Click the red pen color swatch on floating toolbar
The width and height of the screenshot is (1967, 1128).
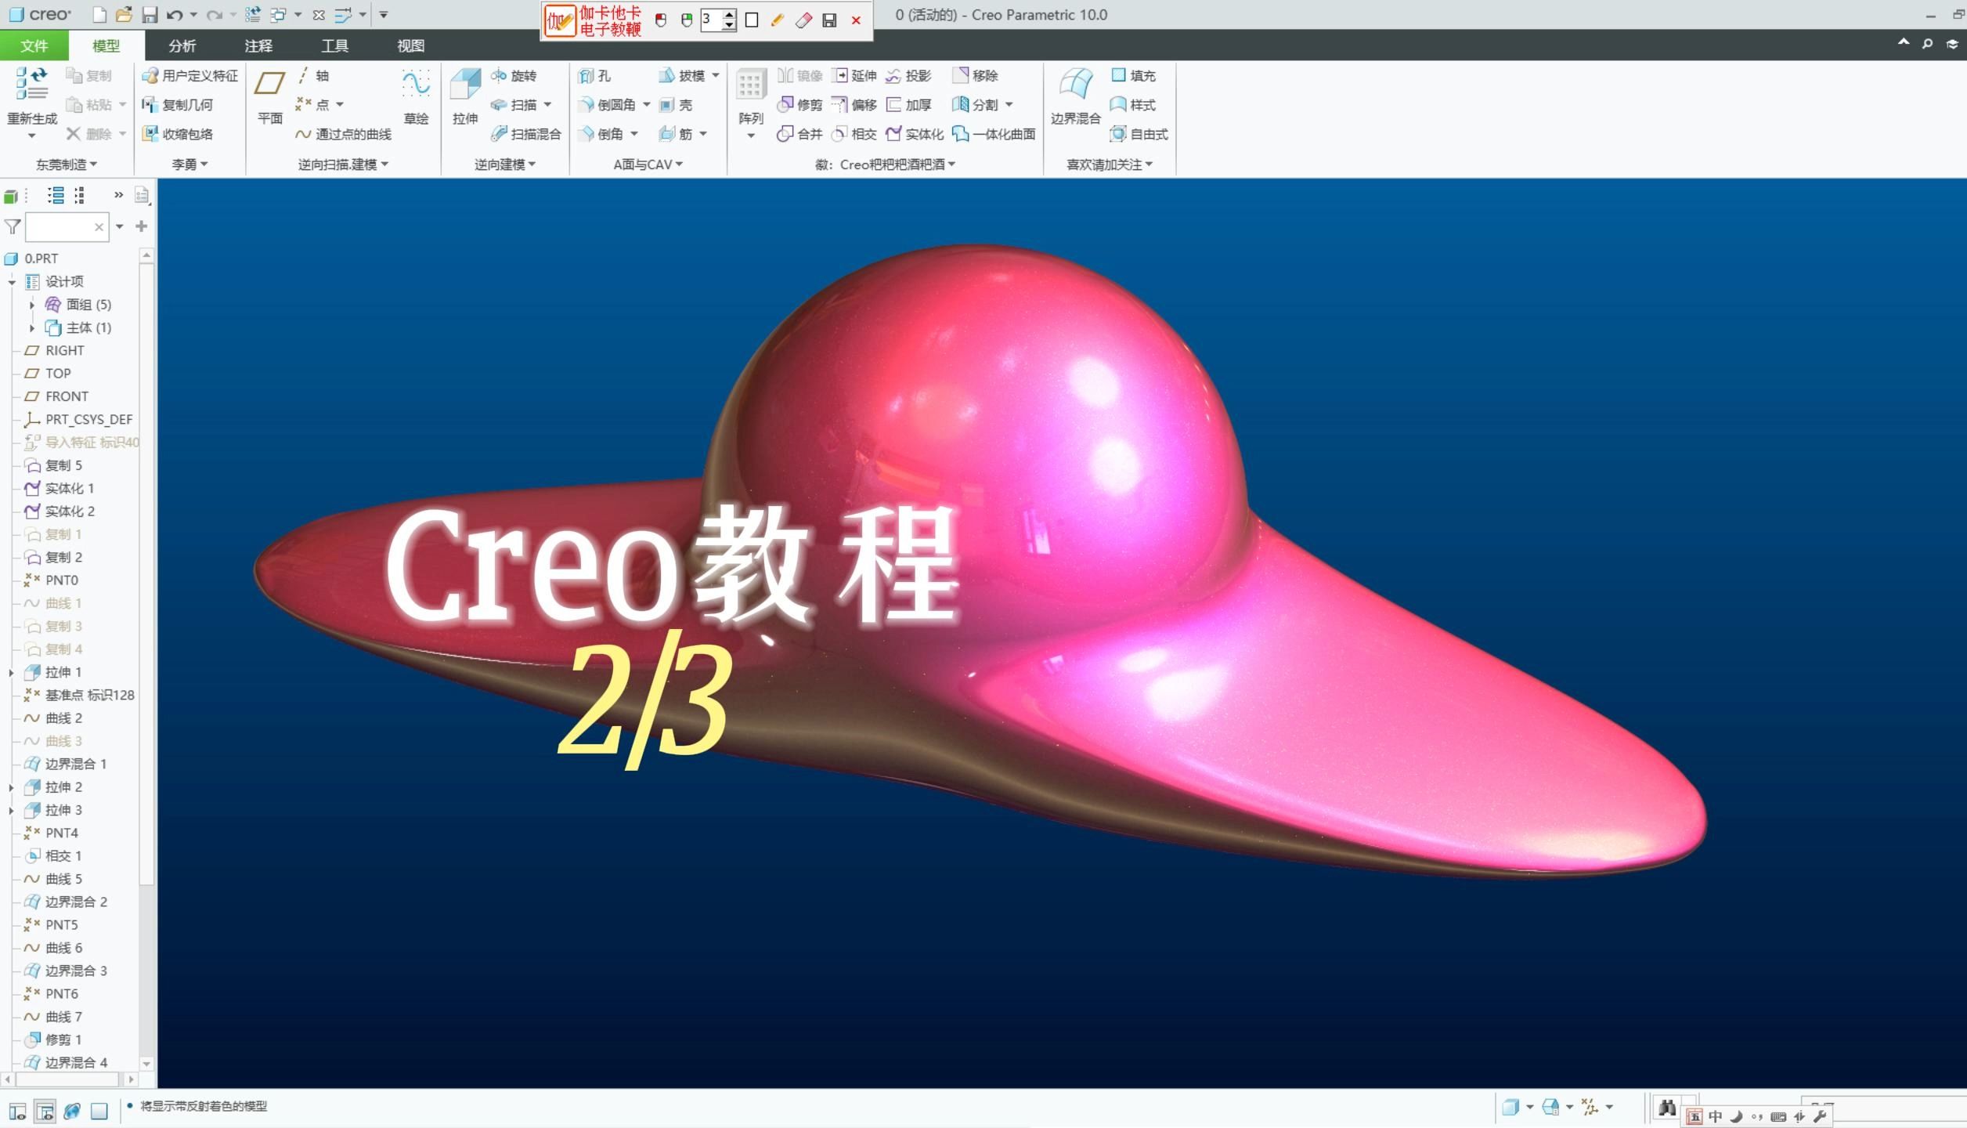coord(662,20)
